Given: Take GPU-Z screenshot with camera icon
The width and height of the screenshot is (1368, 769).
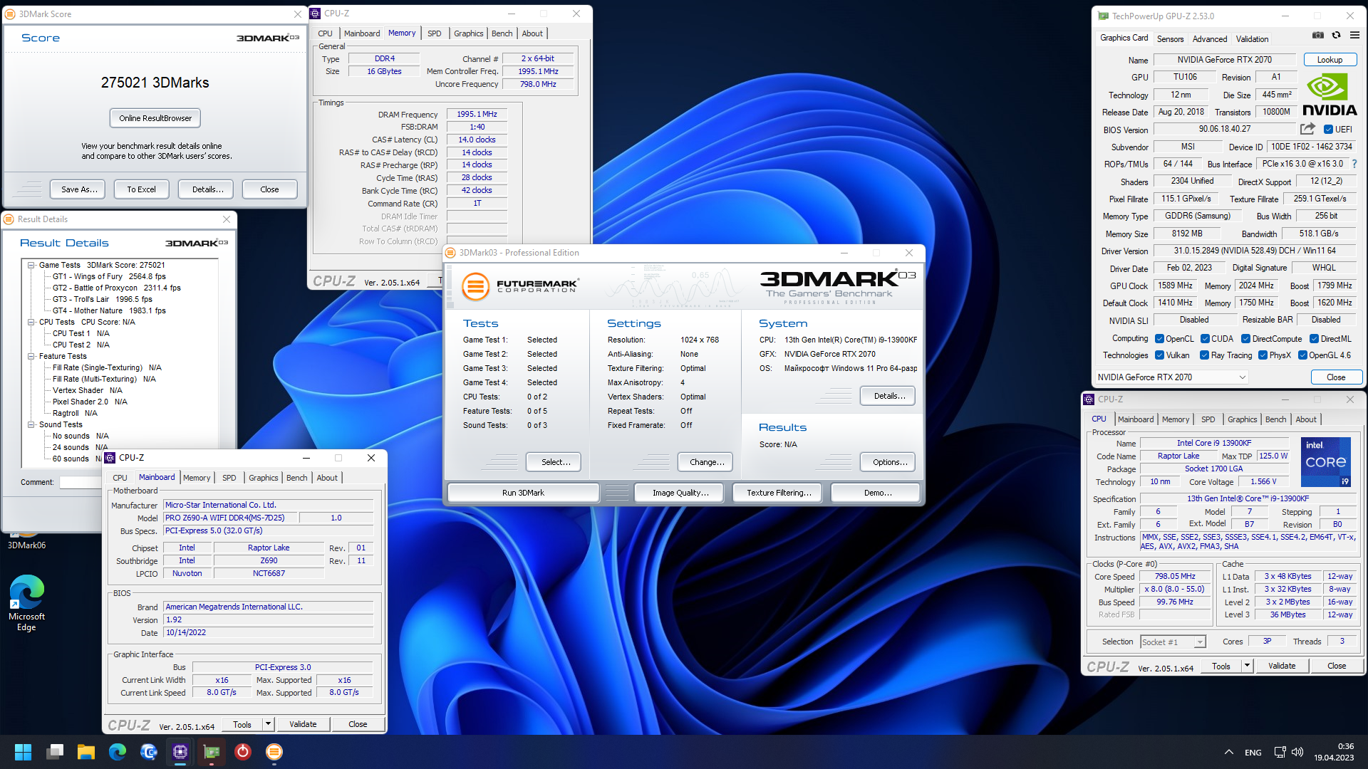Looking at the screenshot, I should (1318, 36).
